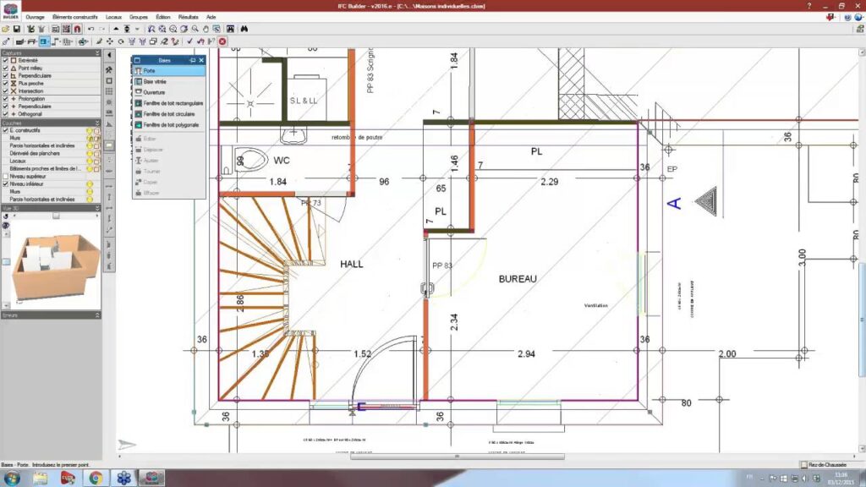Viewport: 866px width, 487px height.
Task: Click the binoculars search icon
Action: 244,29
